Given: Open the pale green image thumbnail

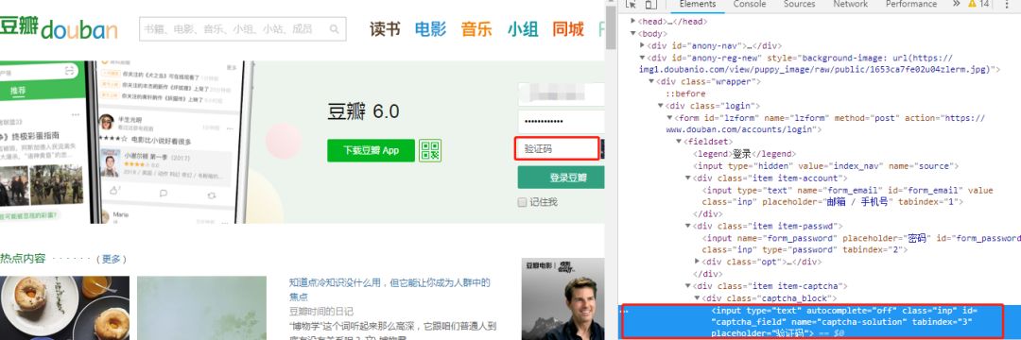Looking at the screenshot, I should tap(202, 308).
